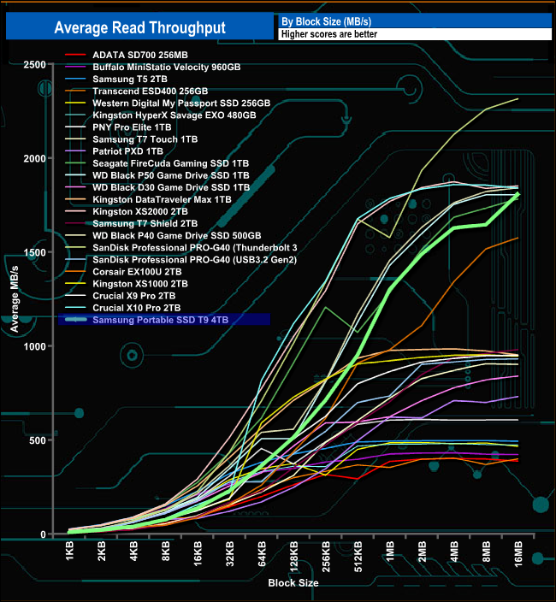Click the 500 value on the Y axis
This screenshot has width=556, height=602.
38,440
